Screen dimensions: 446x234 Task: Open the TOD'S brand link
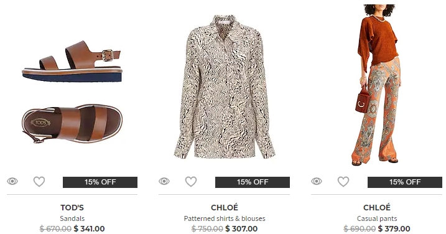tap(72, 207)
